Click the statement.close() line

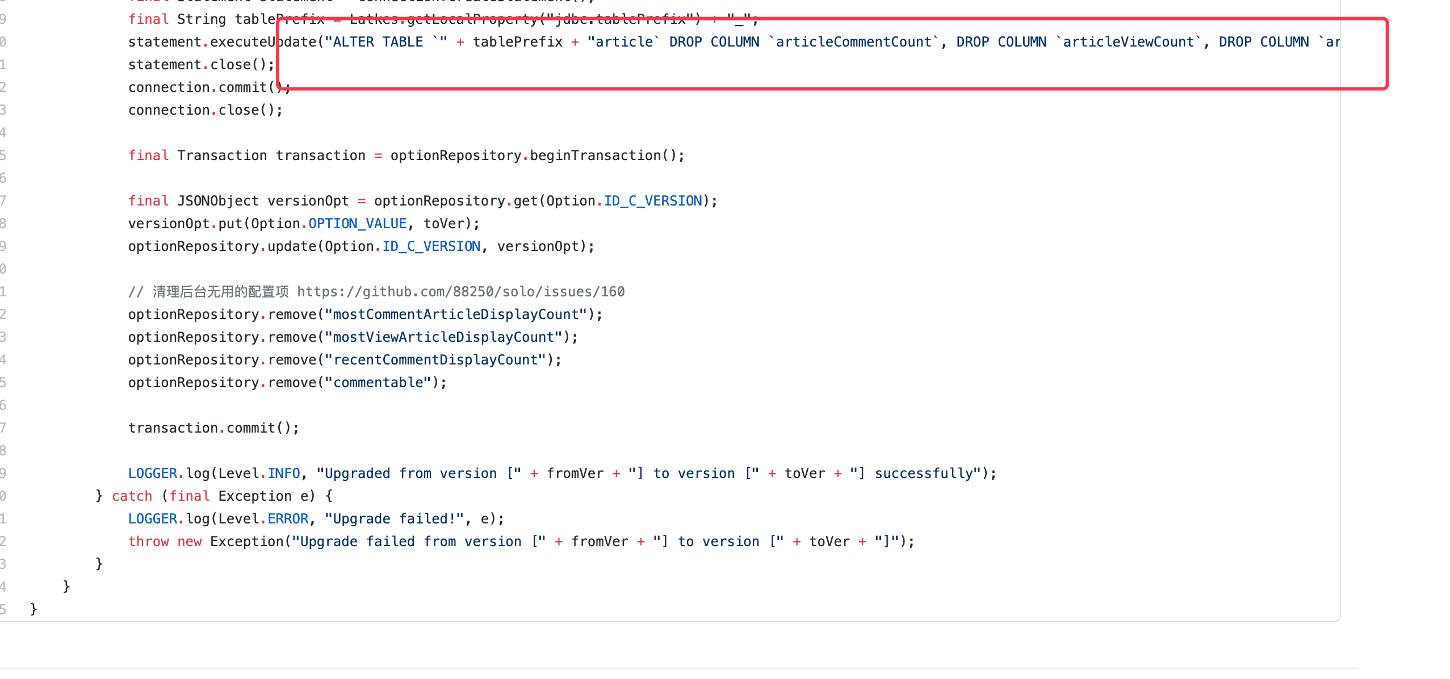pyautogui.click(x=201, y=65)
